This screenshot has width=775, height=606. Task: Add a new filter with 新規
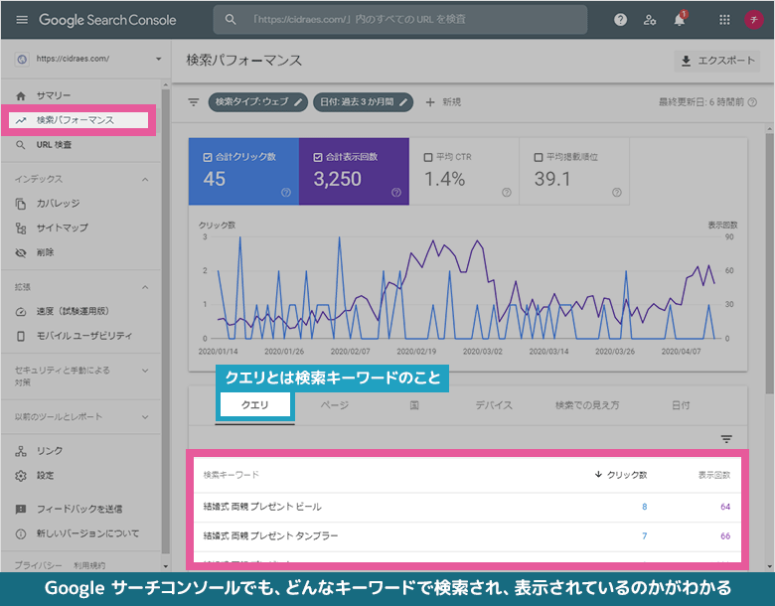pyautogui.click(x=443, y=102)
